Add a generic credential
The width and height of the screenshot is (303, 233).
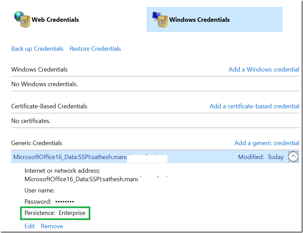267,143
